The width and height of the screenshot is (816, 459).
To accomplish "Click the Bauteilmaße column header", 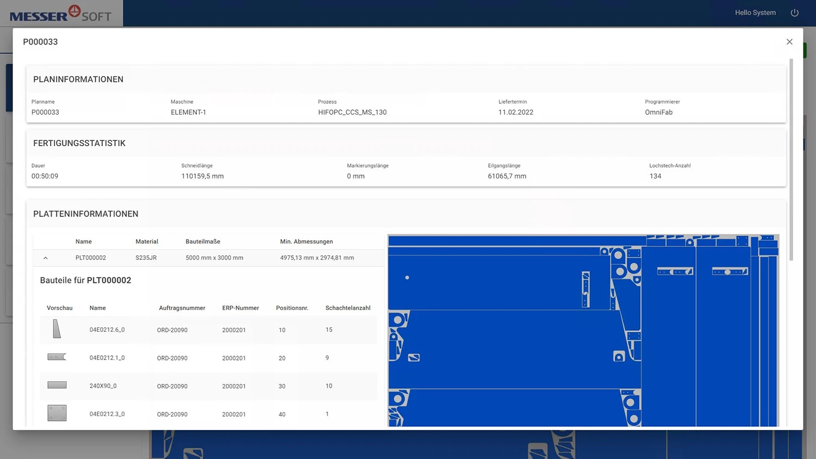I will click(x=203, y=241).
